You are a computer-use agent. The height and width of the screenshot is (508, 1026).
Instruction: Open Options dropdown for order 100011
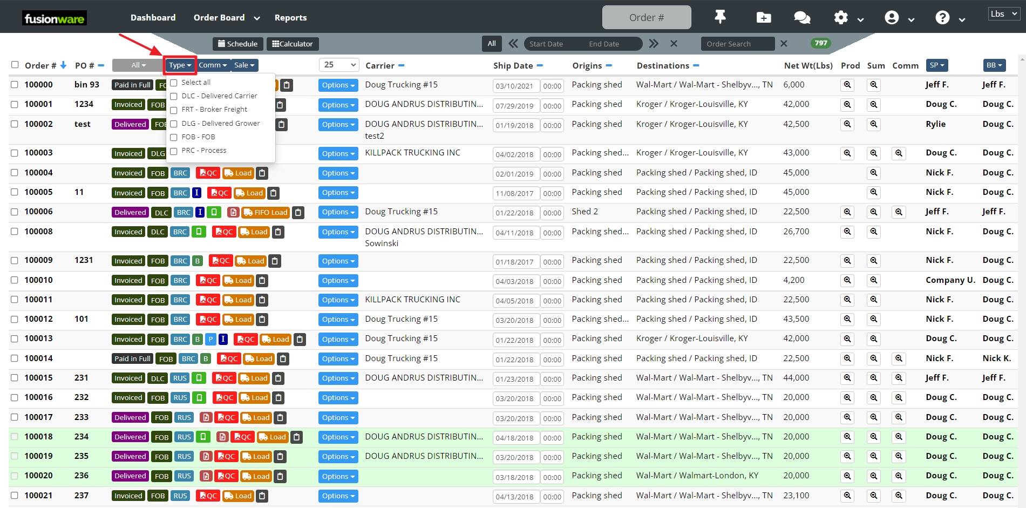click(x=338, y=300)
